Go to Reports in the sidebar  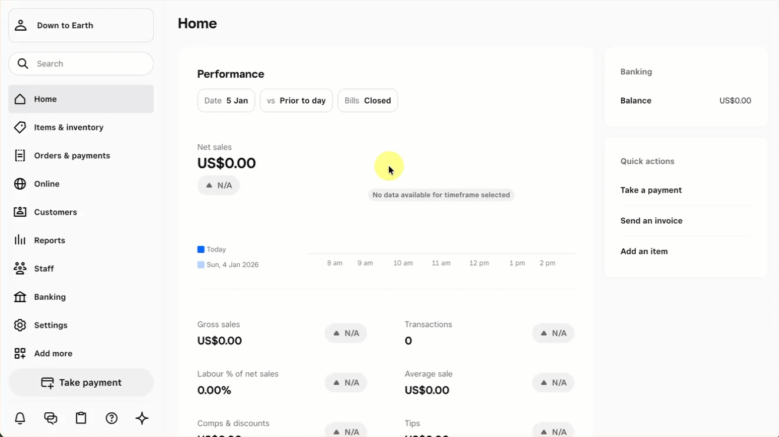pos(49,240)
